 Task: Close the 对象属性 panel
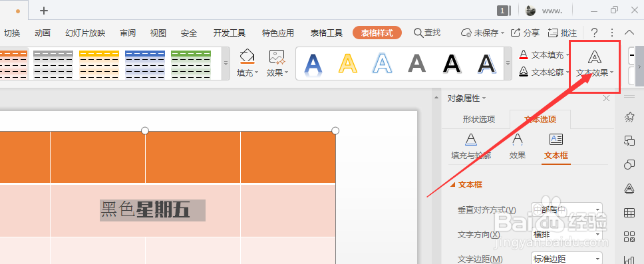tap(606, 98)
